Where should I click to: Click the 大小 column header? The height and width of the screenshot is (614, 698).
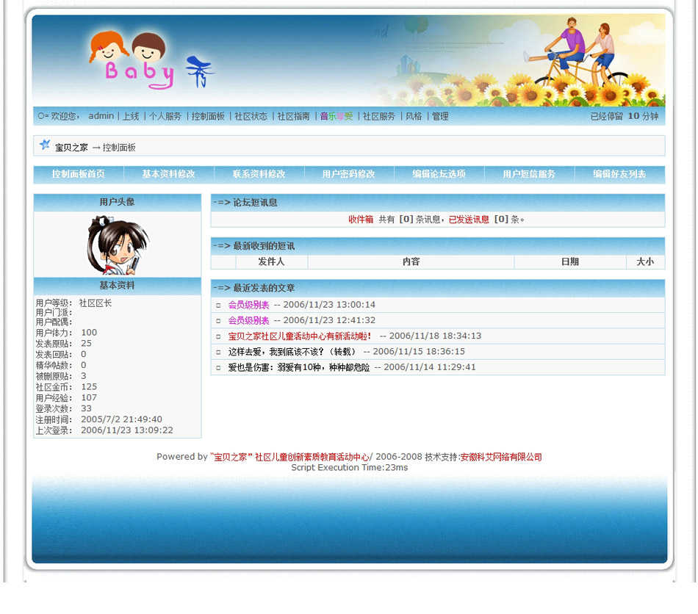click(645, 261)
